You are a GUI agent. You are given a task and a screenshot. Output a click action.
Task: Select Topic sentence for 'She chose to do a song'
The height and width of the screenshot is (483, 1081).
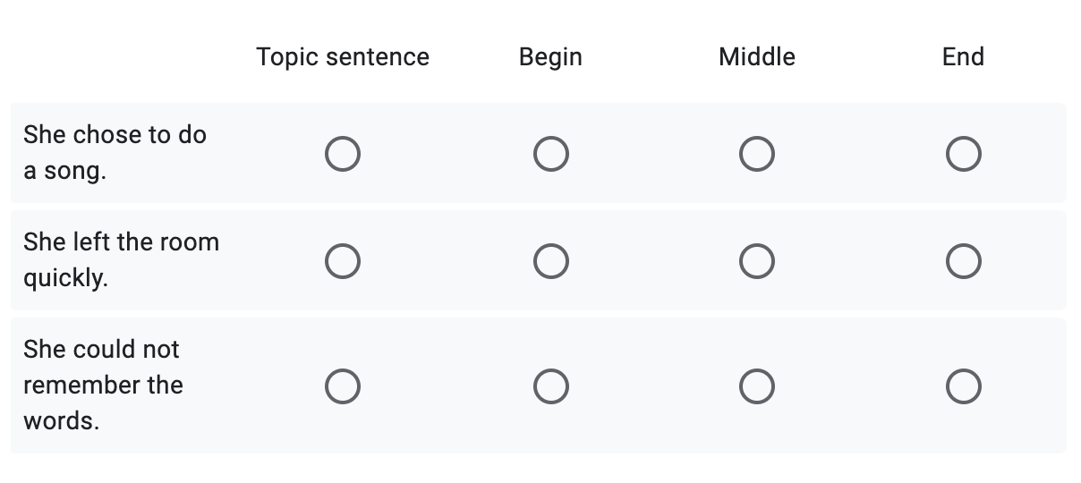(343, 154)
